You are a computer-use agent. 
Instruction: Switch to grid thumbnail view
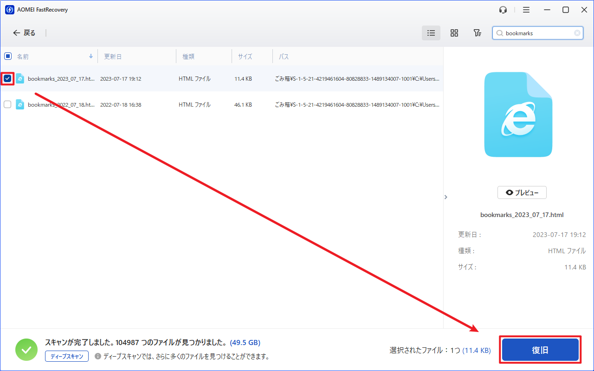pyautogui.click(x=454, y=33)
